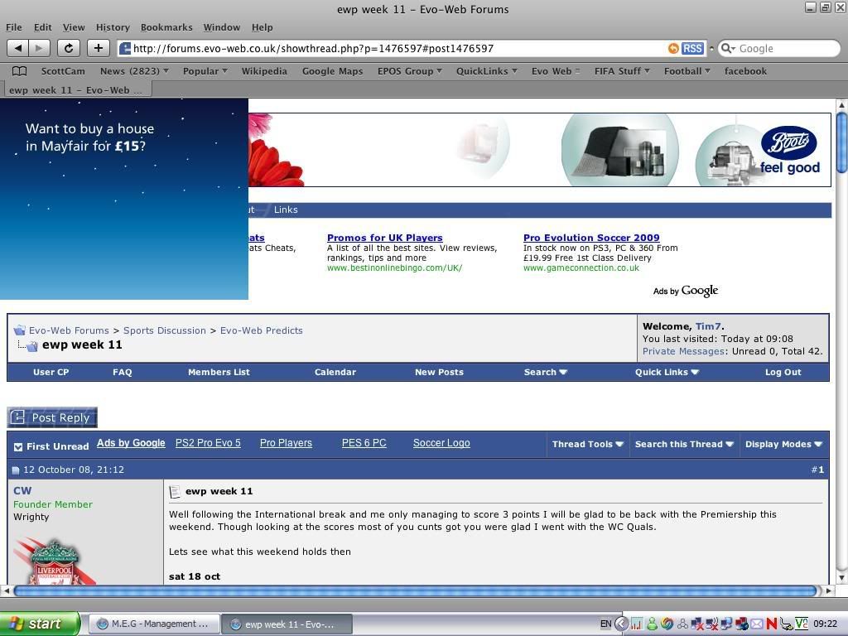Image resolution: width=848 pixels, height=636 pixels.
Task: Go forward with the right arrow button
Action: point(39,48)
